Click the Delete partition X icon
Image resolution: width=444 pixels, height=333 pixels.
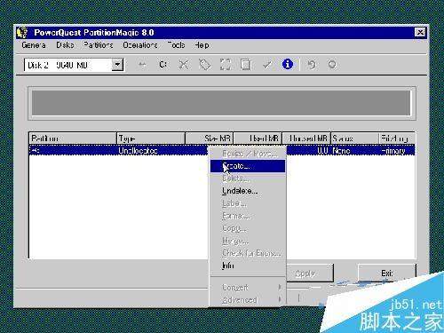pos(184,65)
